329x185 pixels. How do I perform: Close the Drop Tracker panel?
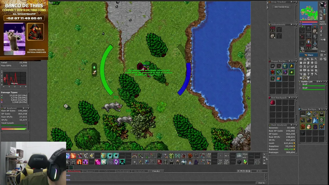(296, 2)
